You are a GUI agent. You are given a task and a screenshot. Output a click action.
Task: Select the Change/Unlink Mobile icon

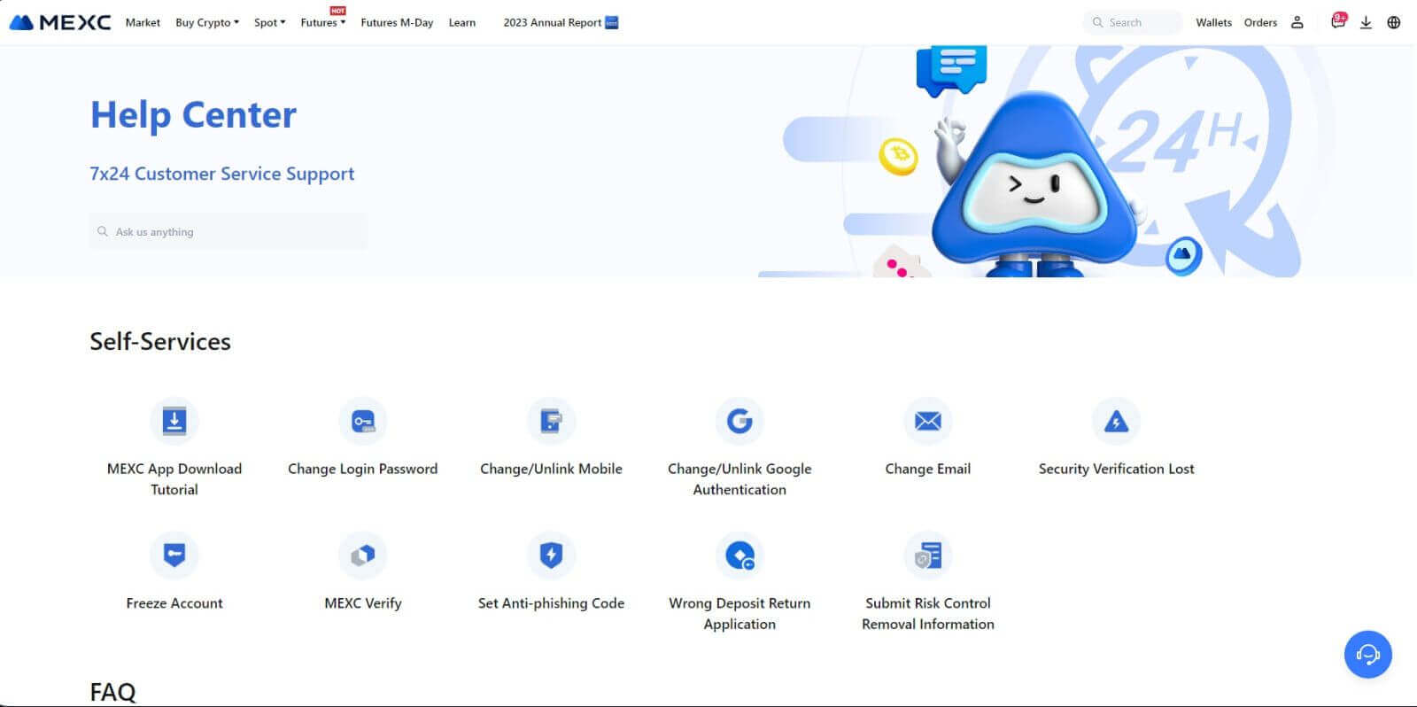click(551, 421)
